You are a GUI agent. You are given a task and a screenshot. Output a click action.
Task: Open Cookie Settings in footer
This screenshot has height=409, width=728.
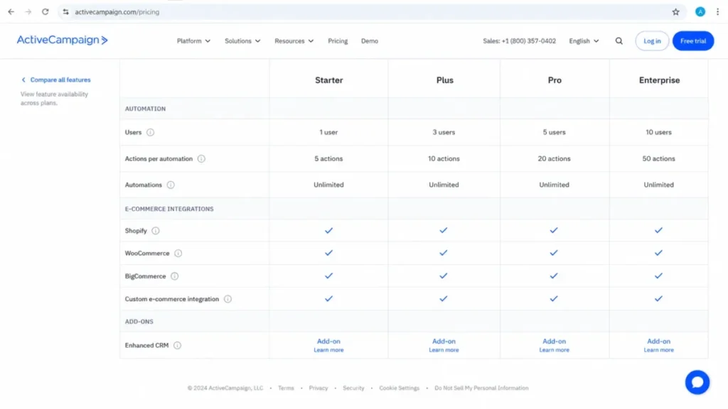pyautogui.click(x=400, y=388)
